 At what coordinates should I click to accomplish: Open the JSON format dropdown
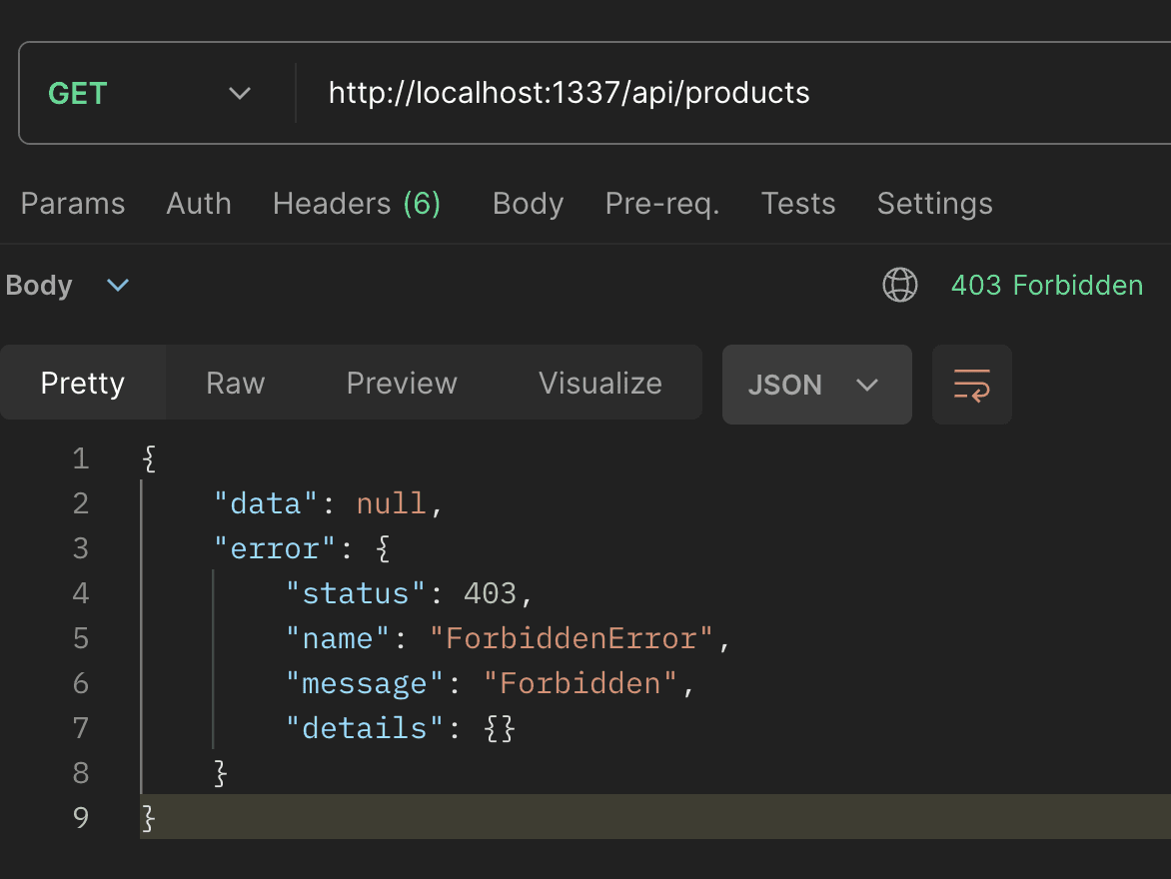pyautogui.click(x=816, y=385)
